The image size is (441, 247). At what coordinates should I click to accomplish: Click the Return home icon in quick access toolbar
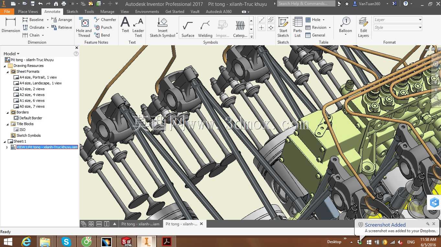(56, 4)
